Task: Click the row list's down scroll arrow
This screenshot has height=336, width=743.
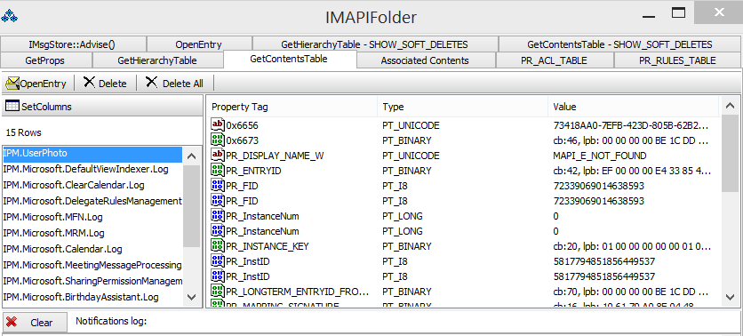Action: point(191,298)
